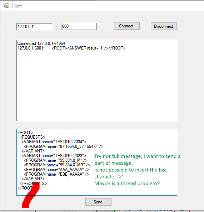The image size is (204, 212).
Task: Focus the IP address field showing 127.0.0.1
Action: 34,27
